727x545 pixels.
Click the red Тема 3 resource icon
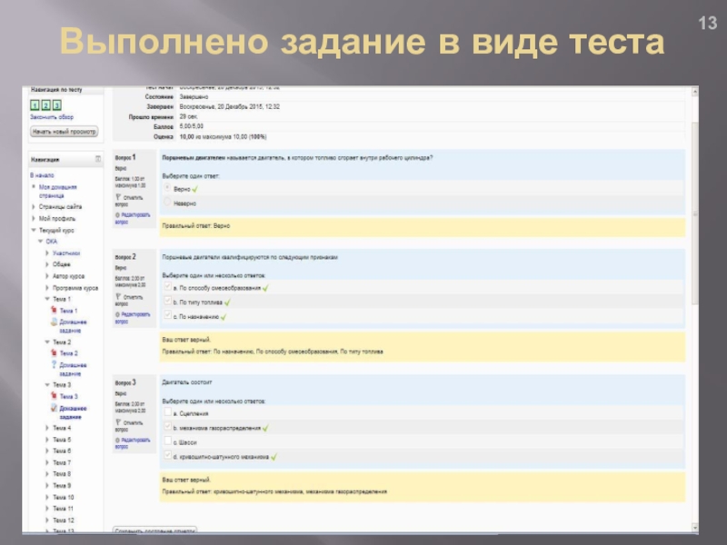click(55, 397)
